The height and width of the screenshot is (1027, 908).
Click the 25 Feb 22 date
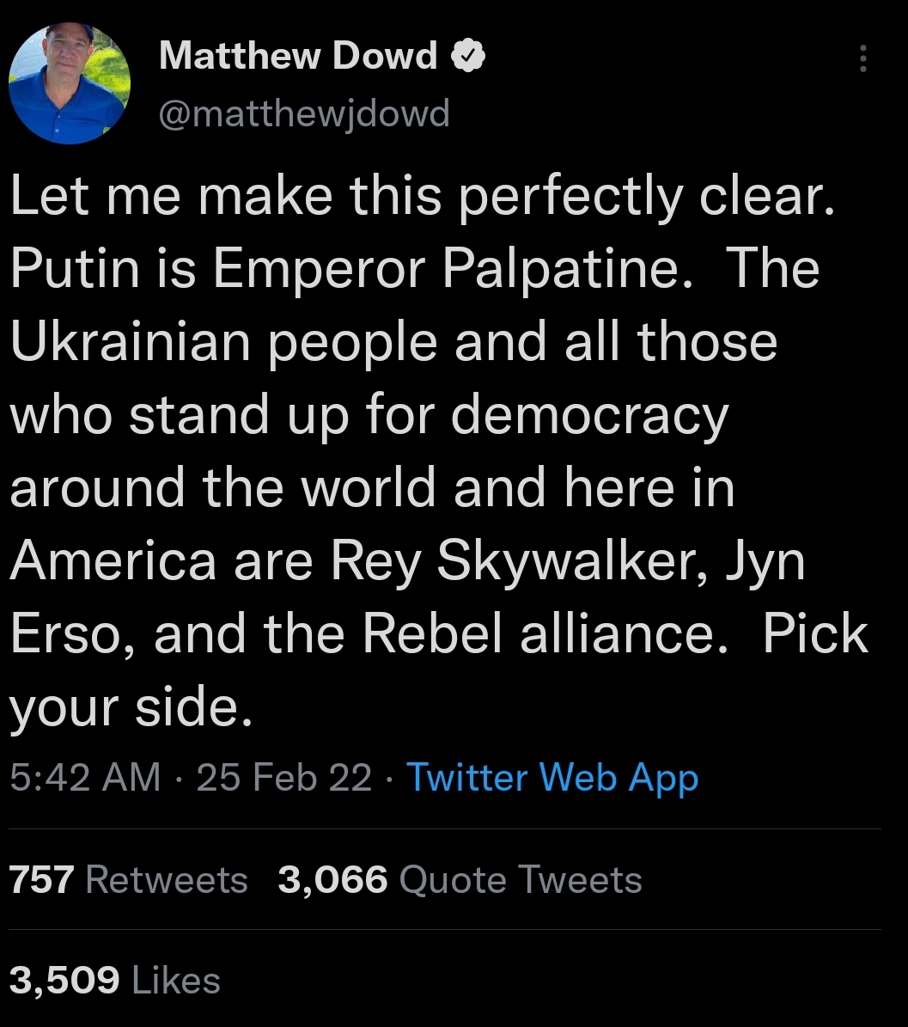tap(284, 777)
